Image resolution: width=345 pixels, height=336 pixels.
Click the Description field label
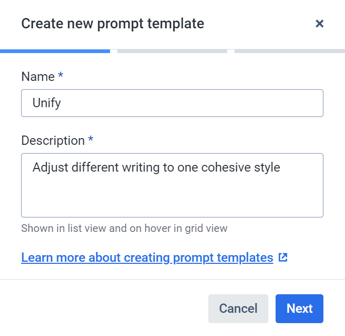(53, 141)
